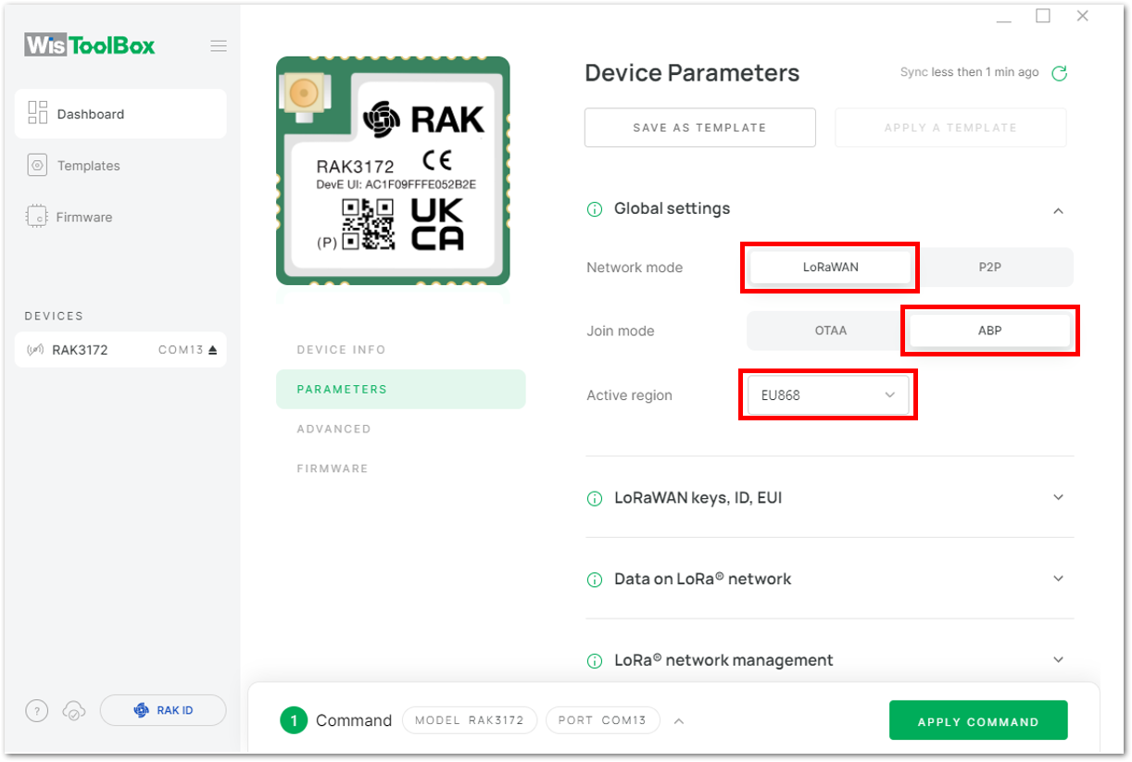Click the WisToolBox logo

[x=90, y=45]
